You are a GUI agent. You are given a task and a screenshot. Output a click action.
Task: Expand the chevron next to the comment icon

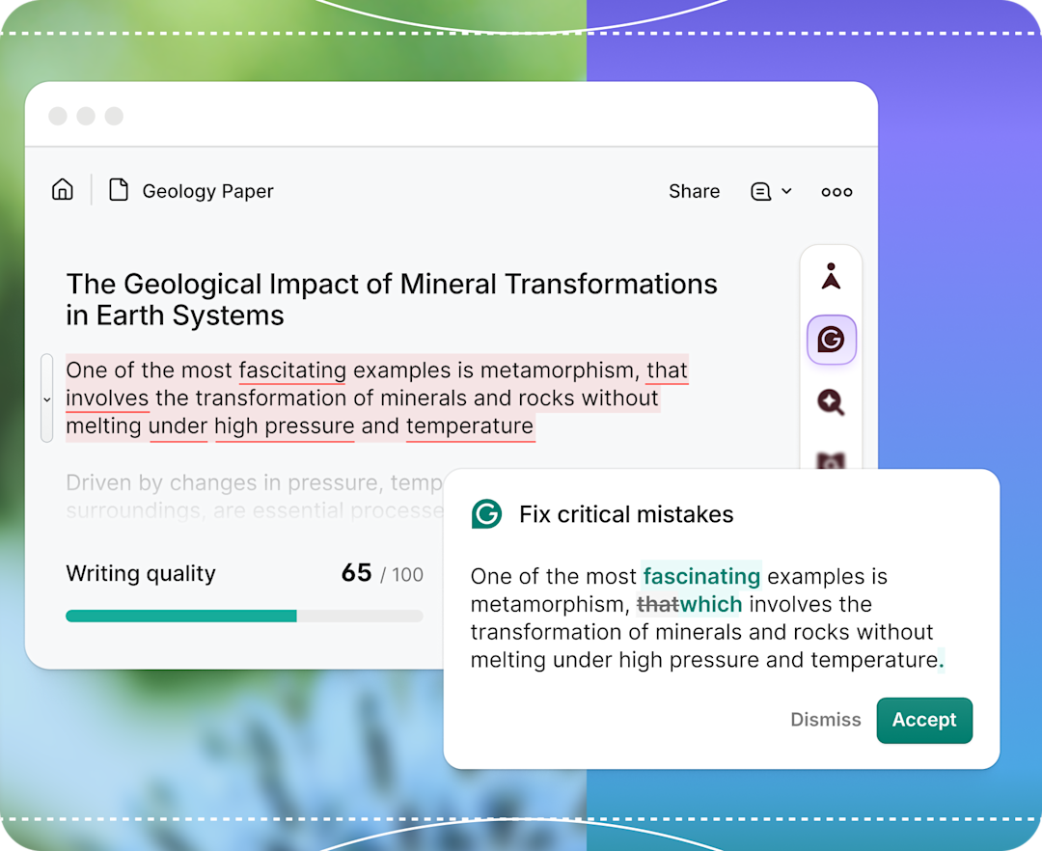coord(786,192)
